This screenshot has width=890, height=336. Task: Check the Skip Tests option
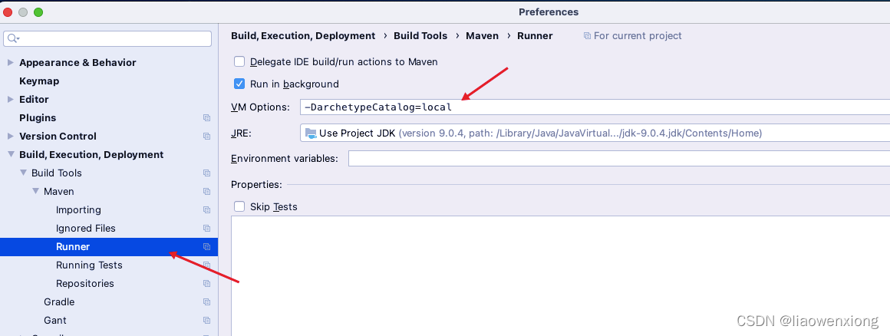click(239, 206)
